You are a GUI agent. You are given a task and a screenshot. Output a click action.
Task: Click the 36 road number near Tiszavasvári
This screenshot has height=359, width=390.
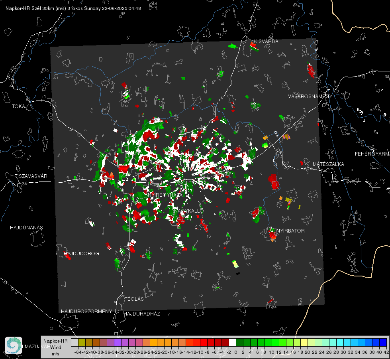25,183
